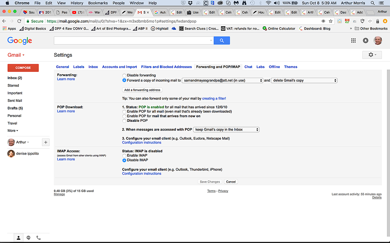Open the Malwarebytes menu bar icon

pos(236,3)
